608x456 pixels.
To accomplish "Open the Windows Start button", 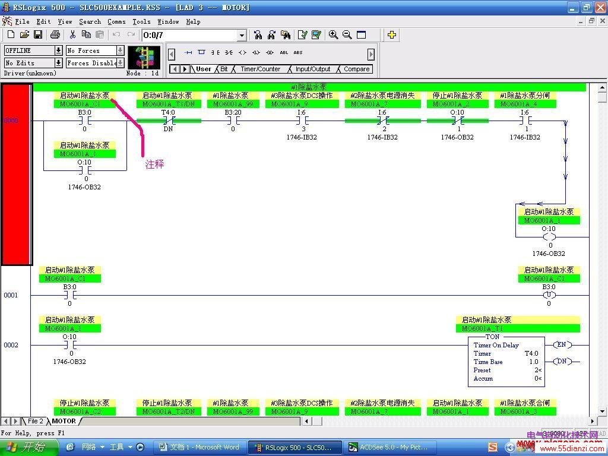I will (28, 448).
